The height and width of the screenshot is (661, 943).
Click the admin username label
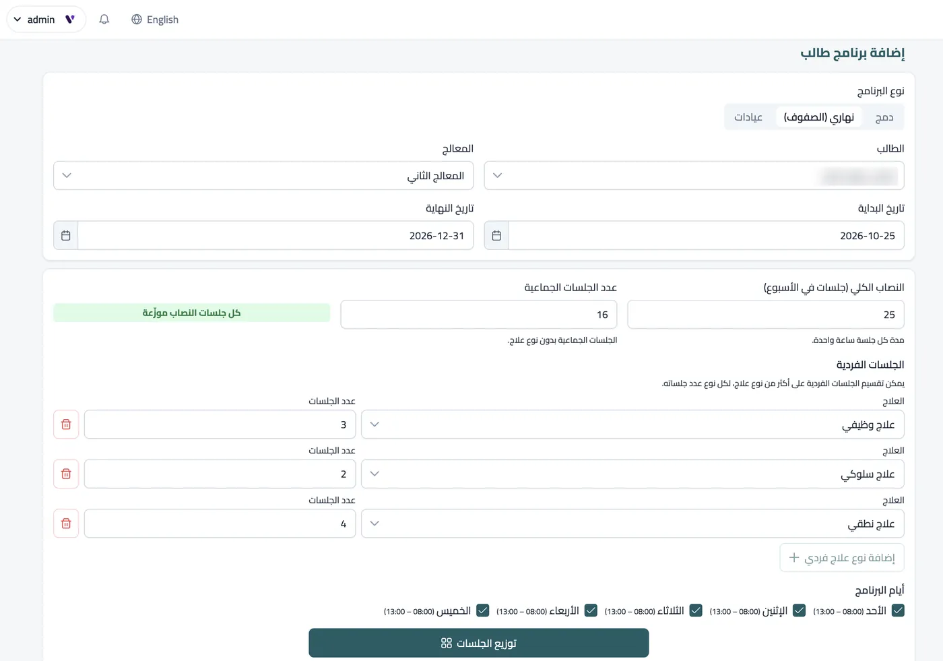(x=41, y=20)
